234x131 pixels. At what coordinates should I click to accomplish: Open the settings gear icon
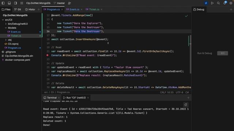click(231, 3)
